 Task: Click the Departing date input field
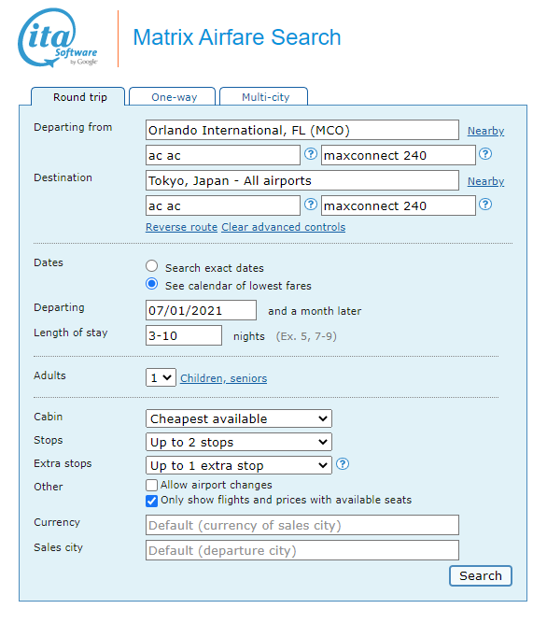(x=201, y=310)
